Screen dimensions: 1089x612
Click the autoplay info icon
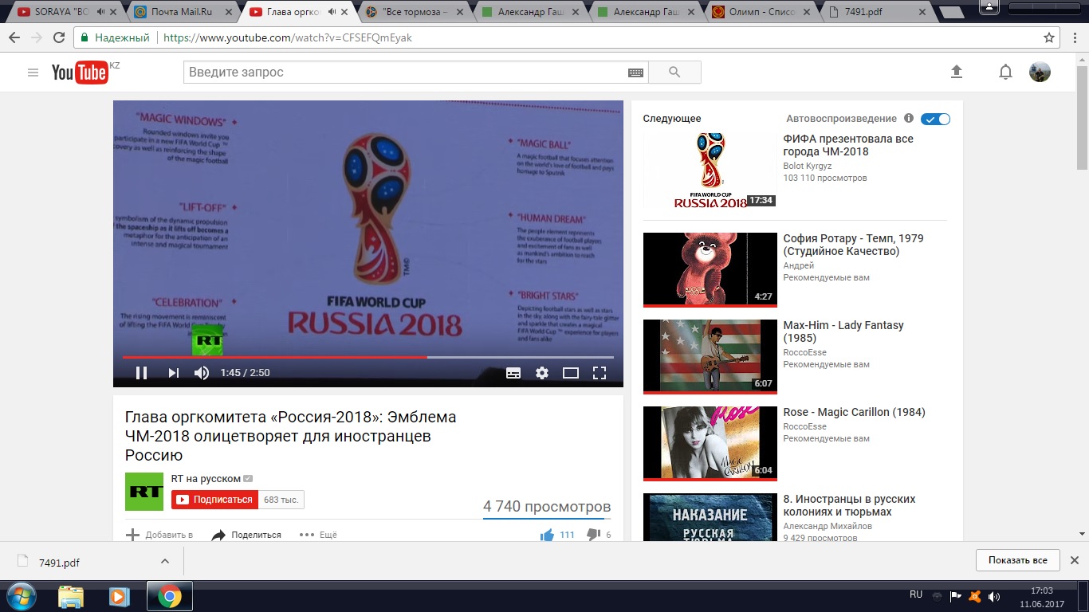pos(909,118)
